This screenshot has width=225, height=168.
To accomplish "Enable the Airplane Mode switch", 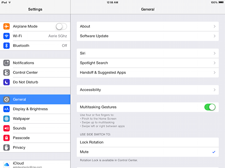I will pos(61,27).
